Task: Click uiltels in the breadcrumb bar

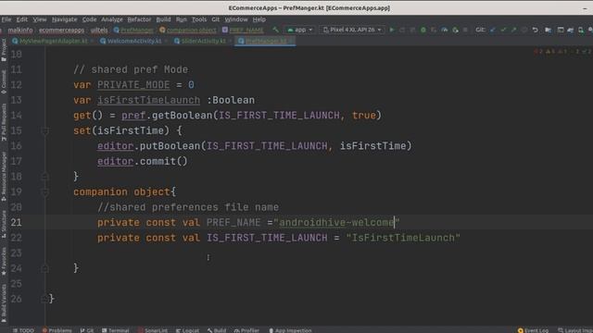Action: [x=99, y=30]
